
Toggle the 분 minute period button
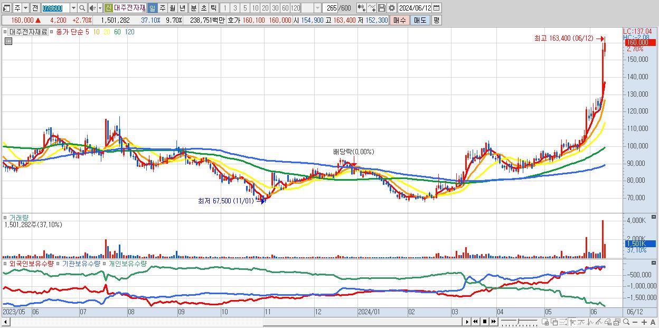pyautogui.click(x=193, y=8)
